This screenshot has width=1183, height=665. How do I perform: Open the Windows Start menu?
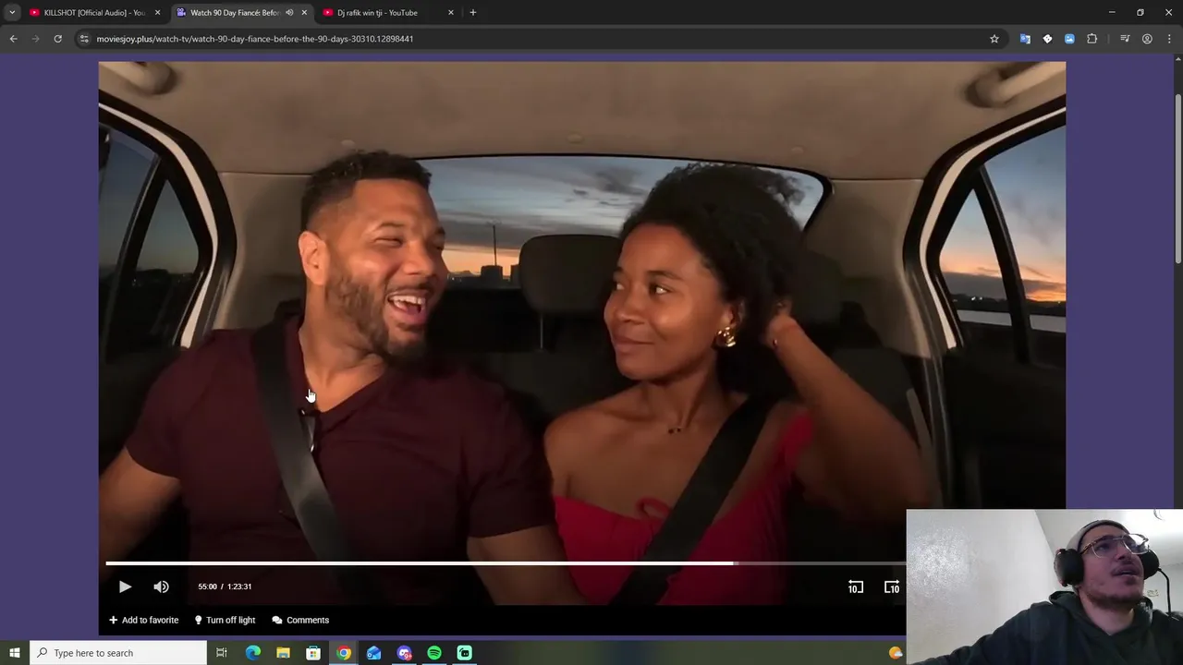[x=14, y=653]
